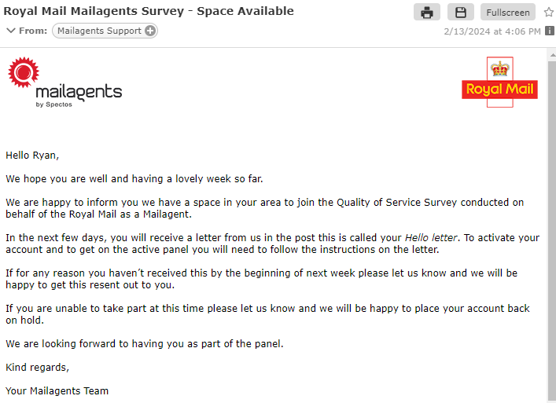Viewport: 556px width, 403px height.
Task: Select the Mailagents Support sender chip
Action: click(x=105, y=31)
